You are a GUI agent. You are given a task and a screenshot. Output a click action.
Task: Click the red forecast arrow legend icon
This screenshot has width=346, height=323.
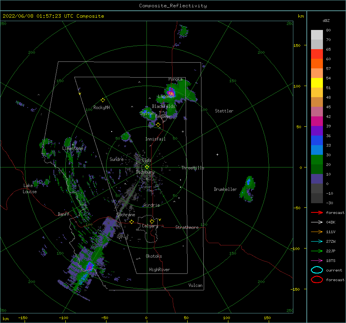click(317, 212)
